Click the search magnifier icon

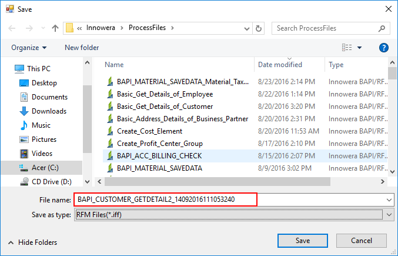(x=382, y=28)
